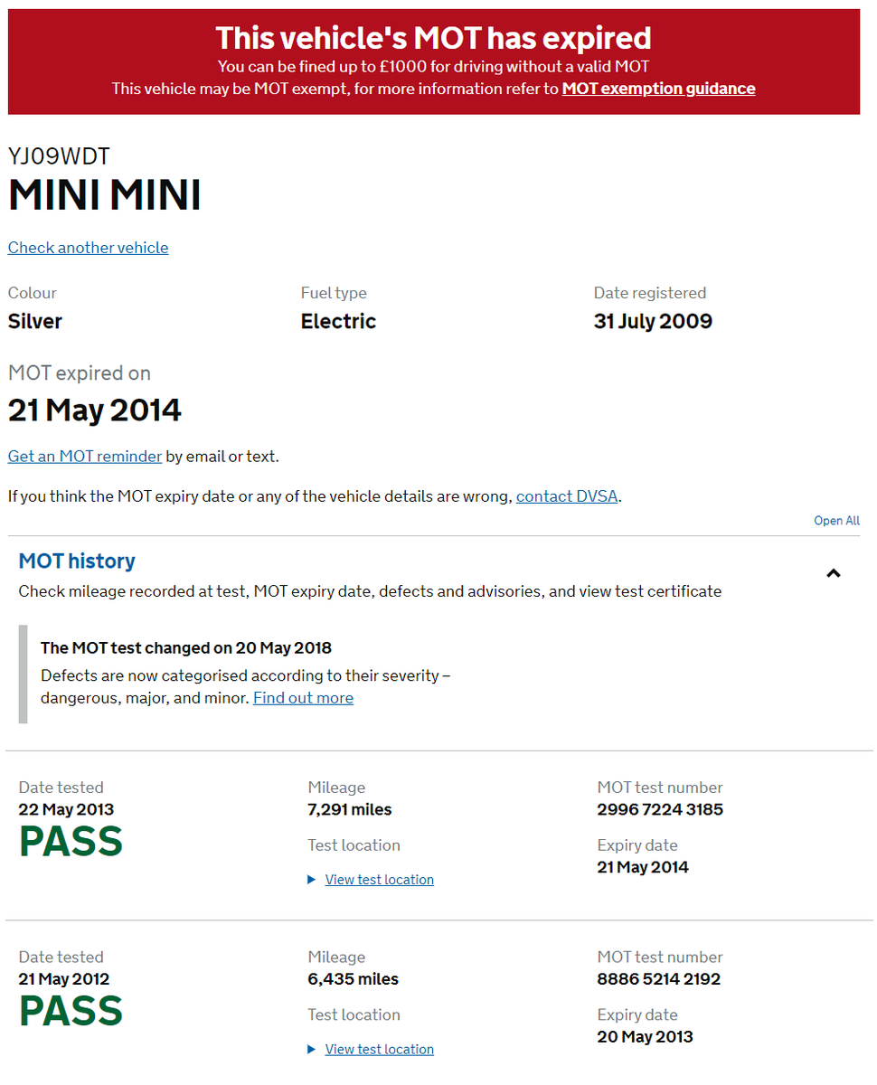The width and height of the screenshot is (877, 1085).
Task: Click Open All to expand sections
Action: tap(836, 521)
